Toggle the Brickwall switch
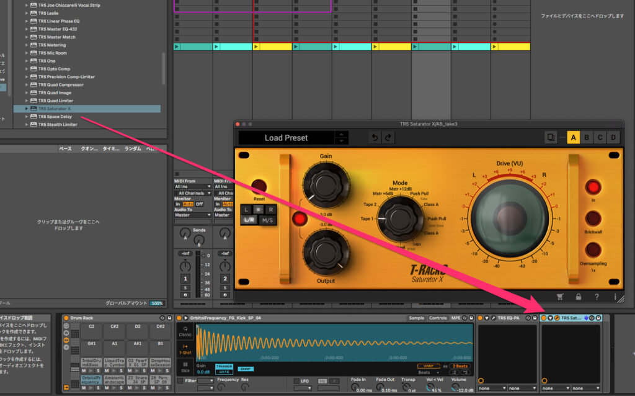Viewport: 635px width, 396px height. click(x=593, y=218)
